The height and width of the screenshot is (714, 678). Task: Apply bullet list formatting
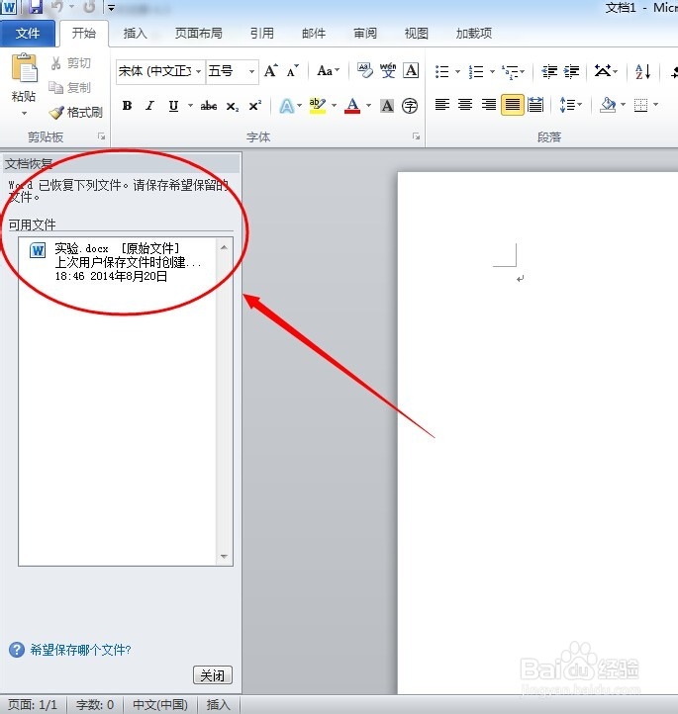[x=441, y=71]
